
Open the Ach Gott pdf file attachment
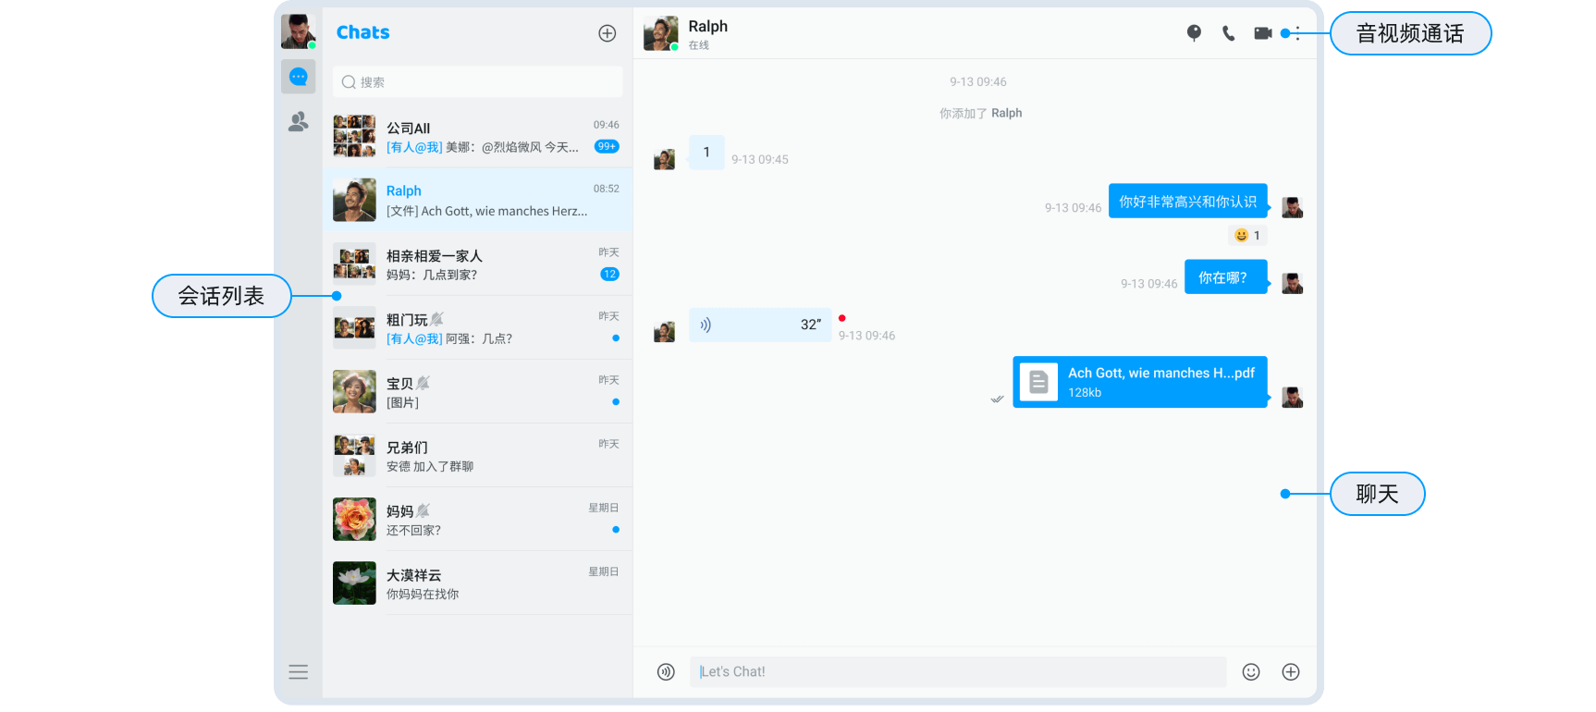click(1139, 382)
